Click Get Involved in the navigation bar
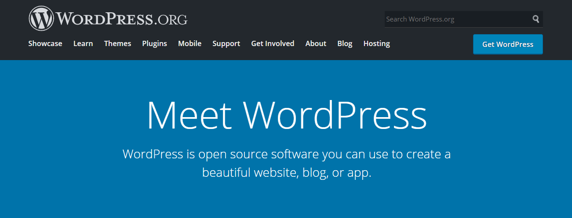This screenshot has width=572, height=218. (x=273, y=43)
